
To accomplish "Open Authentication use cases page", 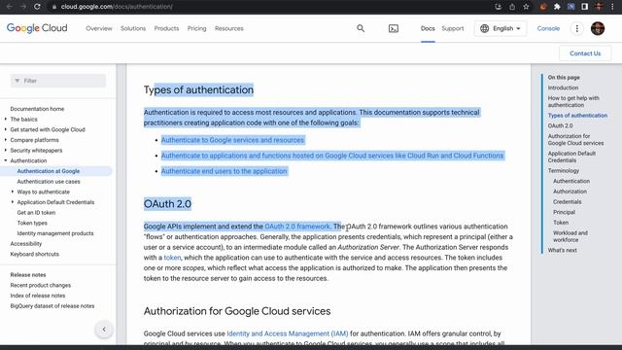I will coord(49,182).
